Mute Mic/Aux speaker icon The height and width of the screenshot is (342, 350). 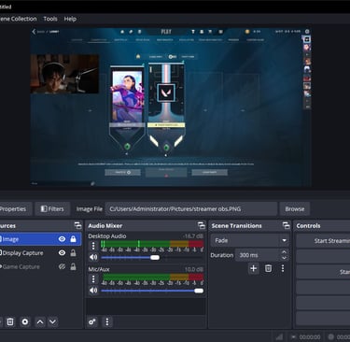pyautogui.click(x=93, y=291)
